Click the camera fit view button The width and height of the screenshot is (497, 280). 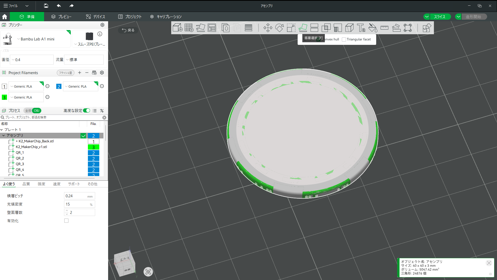[x=148, y=271]
